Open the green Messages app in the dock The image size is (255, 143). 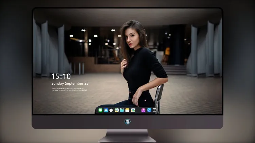pos(100,110)
